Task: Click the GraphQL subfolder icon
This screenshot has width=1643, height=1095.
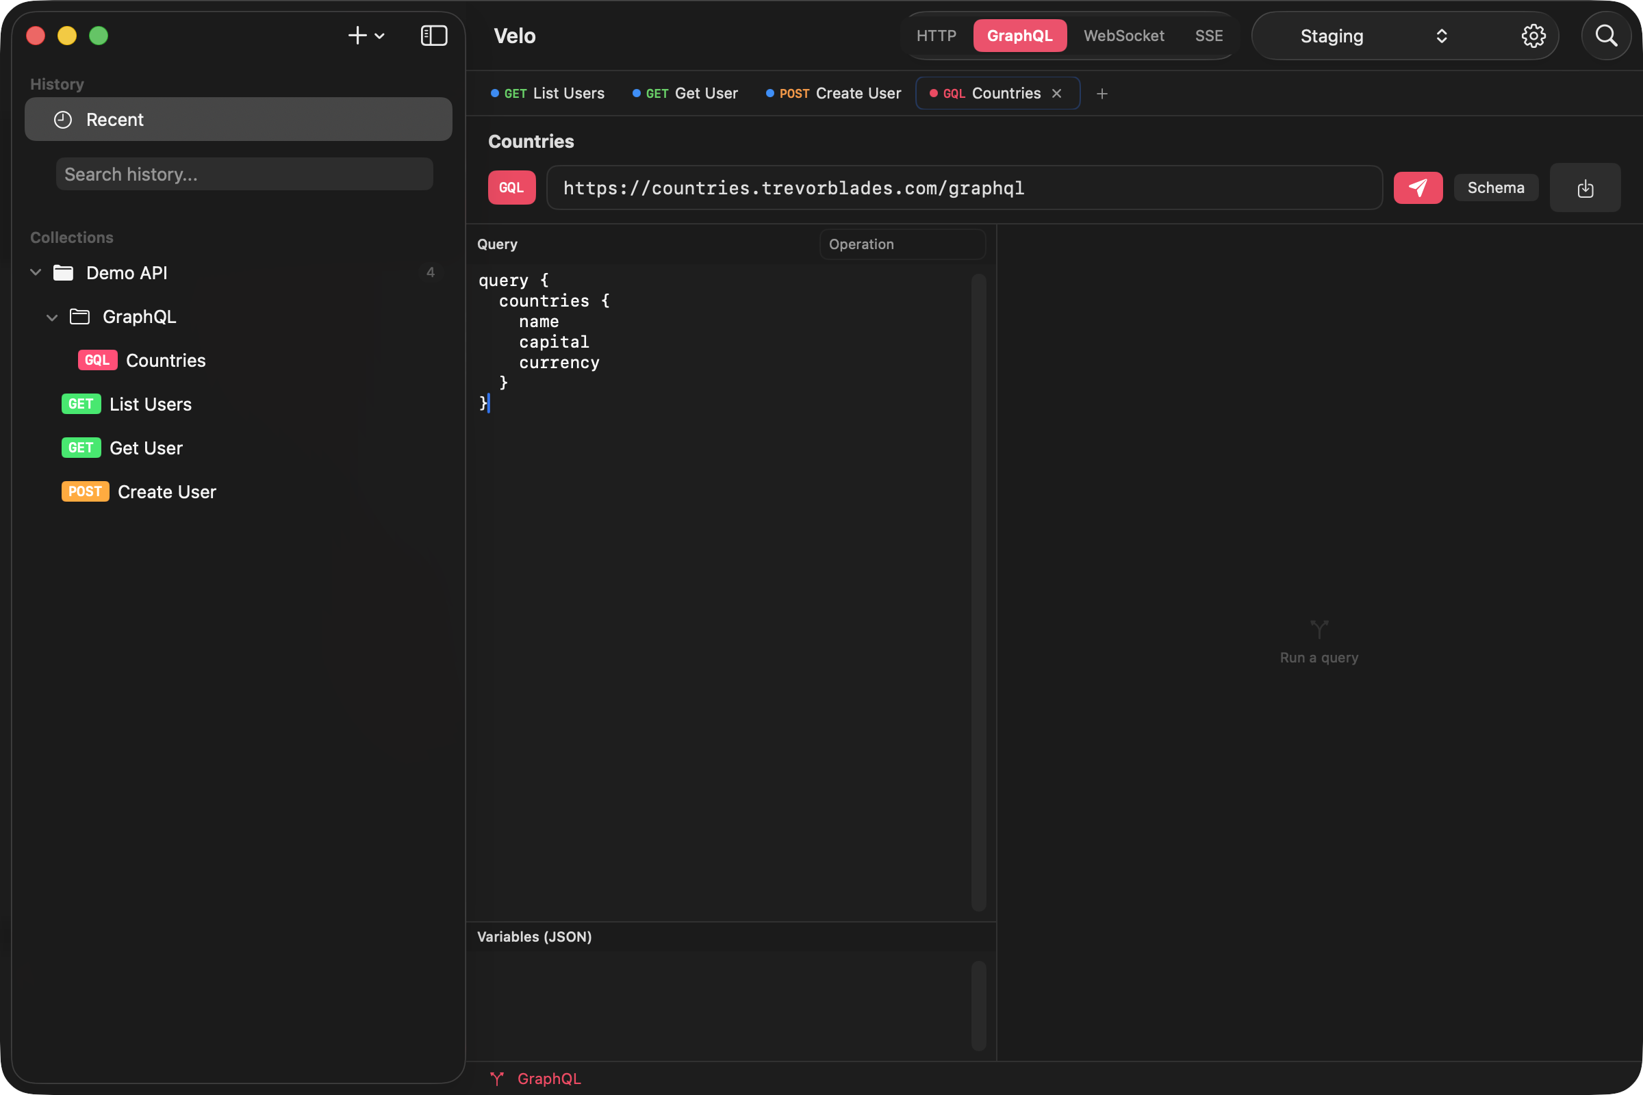Action: point(79,317)
